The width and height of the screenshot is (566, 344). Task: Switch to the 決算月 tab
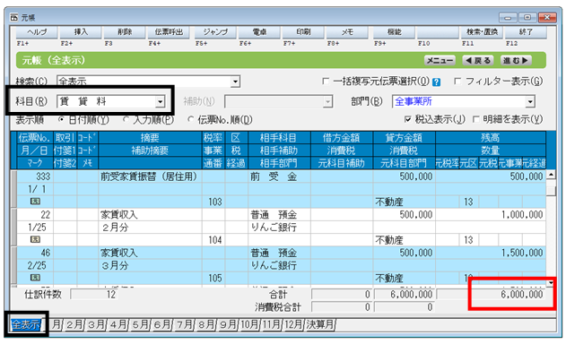point(320,325)
